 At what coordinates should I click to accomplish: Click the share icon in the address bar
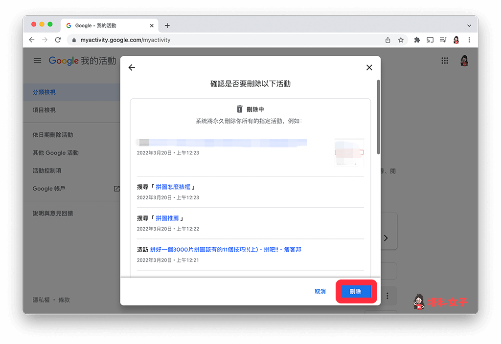[x=387, y=40]
